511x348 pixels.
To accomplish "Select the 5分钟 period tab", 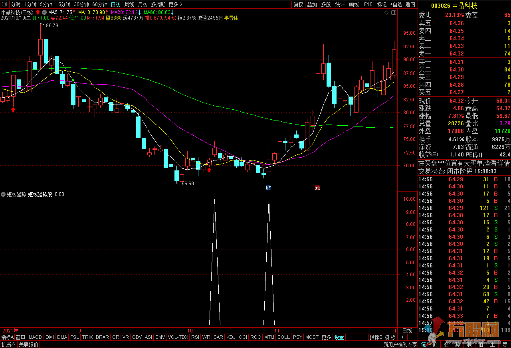I will pyautogui.click(x=46, y=4).
